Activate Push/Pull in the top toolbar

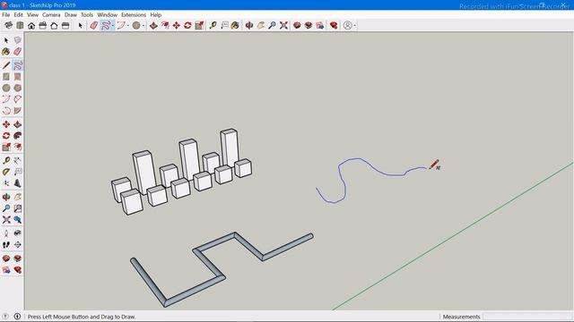pos(153,25)
